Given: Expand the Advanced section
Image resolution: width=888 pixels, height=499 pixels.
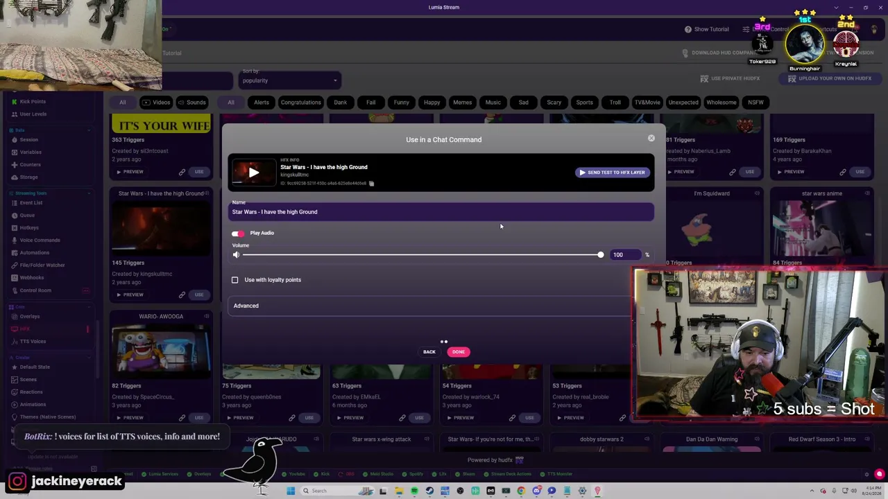Looking at the screenshot, I should click(x=430, y=306).
